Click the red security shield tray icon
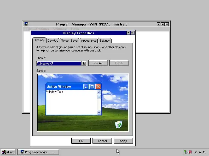The height and width of the screenshot is (156, 209). [x=190, y=152]
